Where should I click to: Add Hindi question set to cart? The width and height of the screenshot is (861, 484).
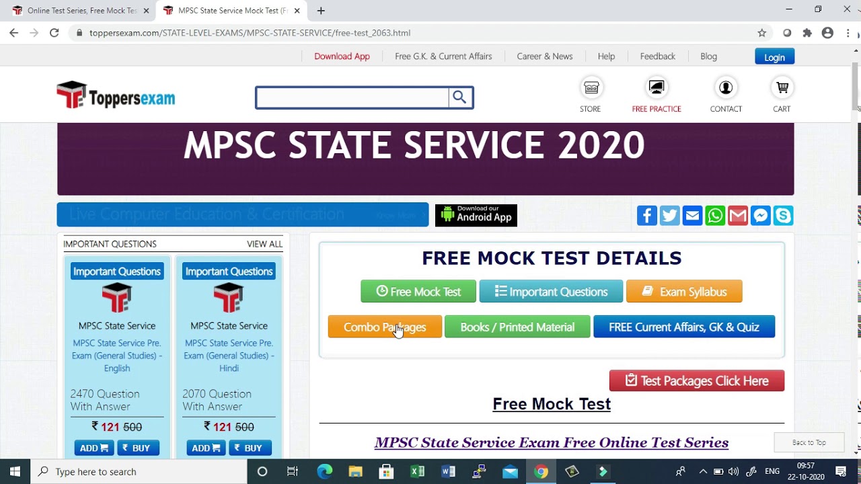[206, 448]
